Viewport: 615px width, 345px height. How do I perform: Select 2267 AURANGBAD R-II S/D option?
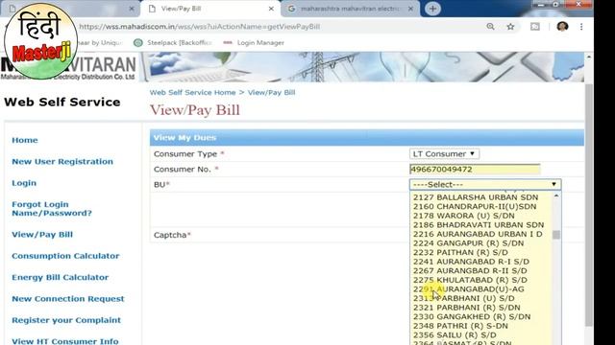[x=480, y=270]
